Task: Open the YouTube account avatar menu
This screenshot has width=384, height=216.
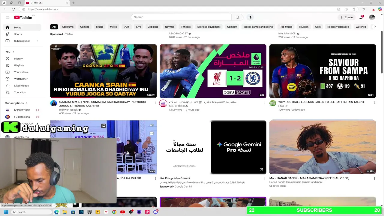Action: click(372, 17)
